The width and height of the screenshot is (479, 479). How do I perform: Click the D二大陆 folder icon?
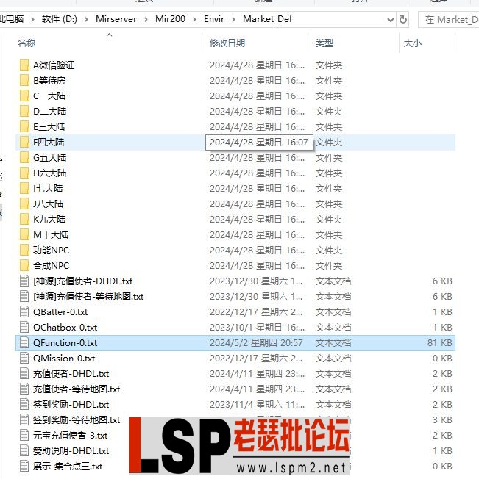pos(24,112)
